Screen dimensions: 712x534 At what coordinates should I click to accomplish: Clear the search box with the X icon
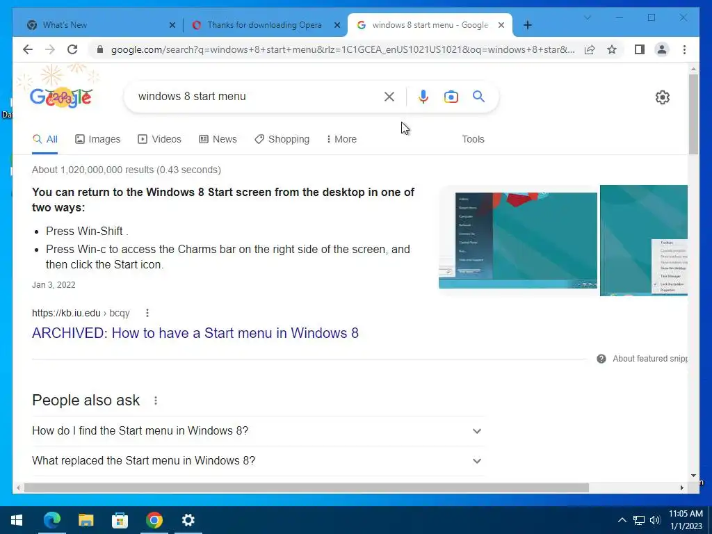point(389,96)
